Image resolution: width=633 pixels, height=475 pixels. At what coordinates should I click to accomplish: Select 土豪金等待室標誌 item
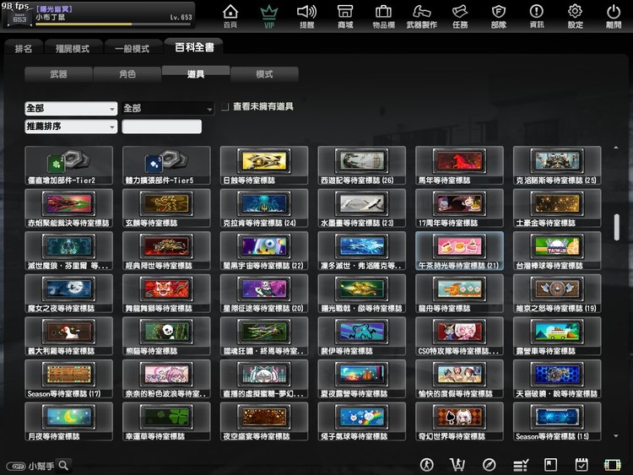pos(557,208)
